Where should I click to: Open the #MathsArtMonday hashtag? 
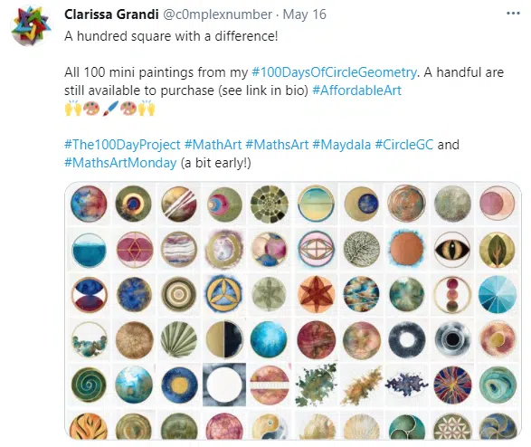(x=120, y=163)
